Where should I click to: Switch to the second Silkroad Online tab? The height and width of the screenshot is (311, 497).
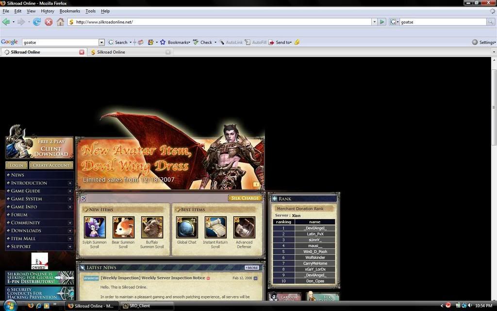click(x=130, y=52)
